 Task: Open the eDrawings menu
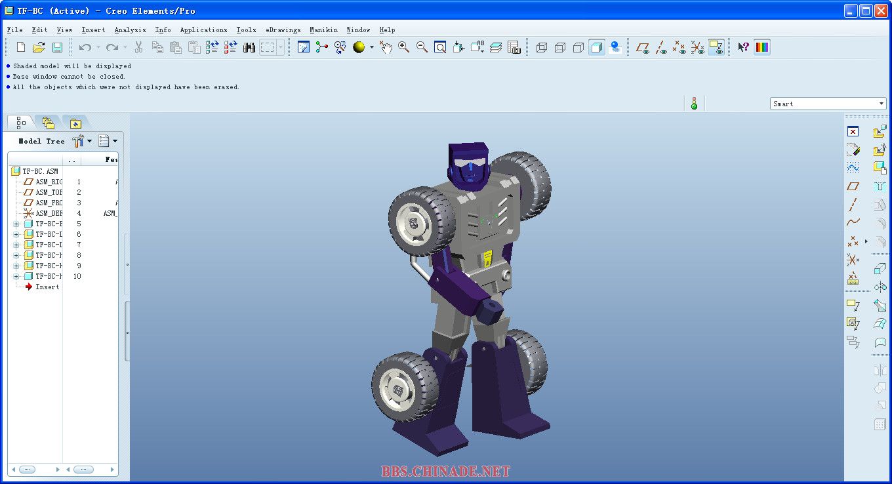[x=283, y=30]
